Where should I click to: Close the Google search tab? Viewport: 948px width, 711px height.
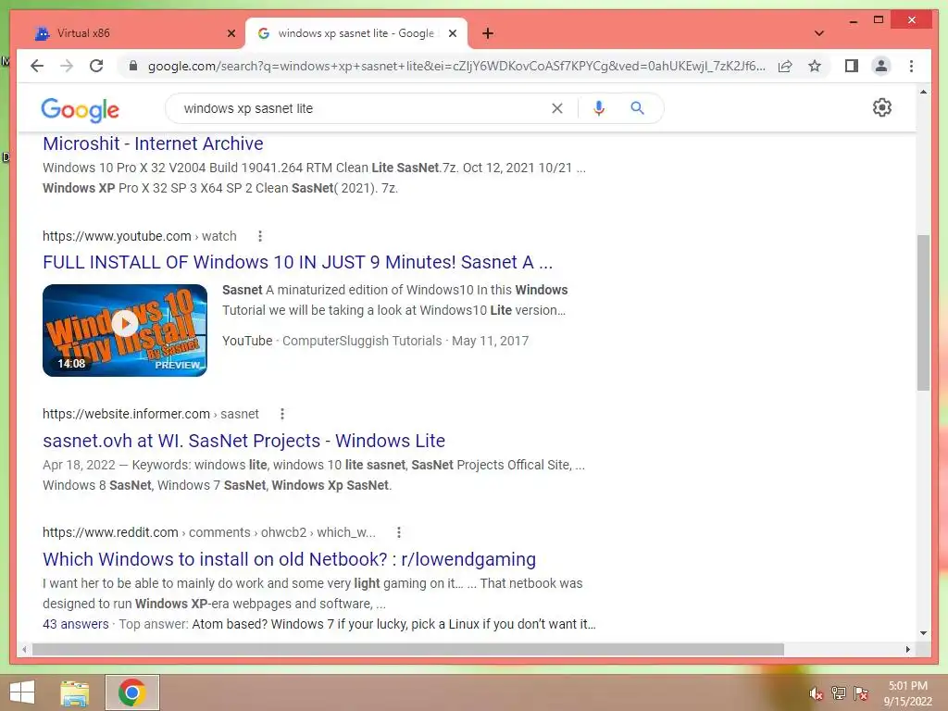point(452,33)
